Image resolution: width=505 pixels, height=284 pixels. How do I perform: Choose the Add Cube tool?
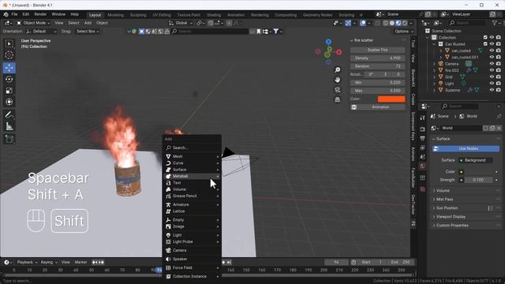pos(9,139)
